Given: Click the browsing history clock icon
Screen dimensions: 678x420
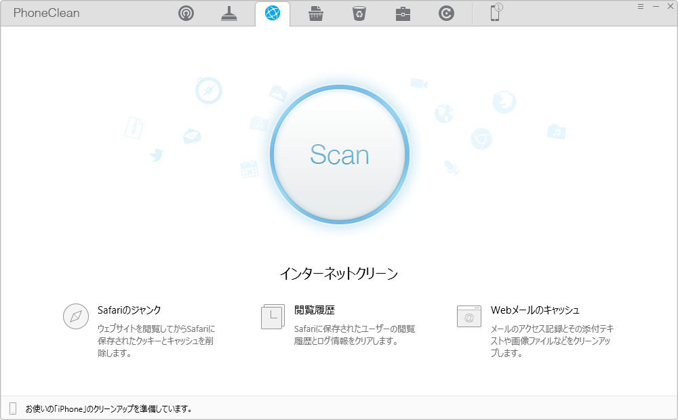Looking at the screenshot, I should (273, 317).
